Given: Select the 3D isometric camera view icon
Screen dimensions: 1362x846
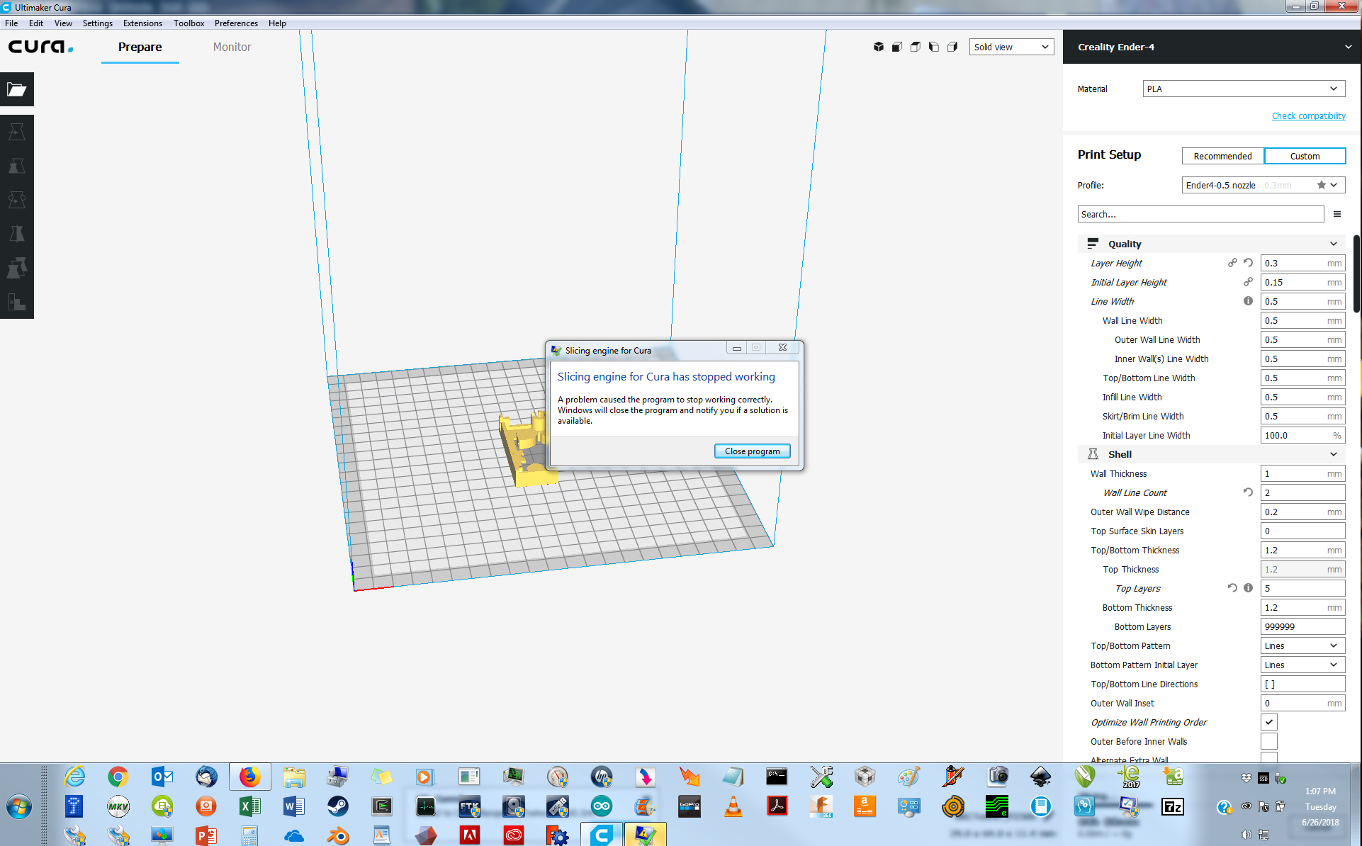Looking at the screenshot, I should 878,47.
